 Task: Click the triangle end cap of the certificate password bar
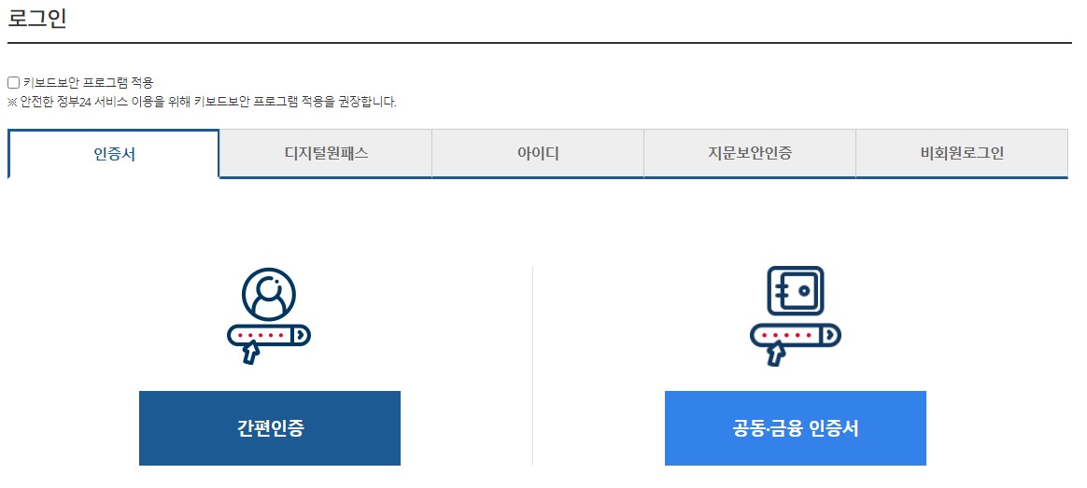830,335
